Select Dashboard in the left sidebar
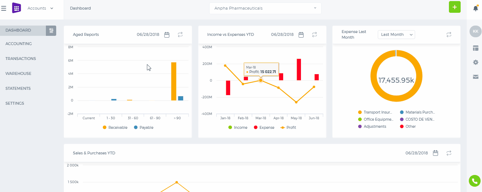Viewport: 482px width, 192px height. [23, 31]
